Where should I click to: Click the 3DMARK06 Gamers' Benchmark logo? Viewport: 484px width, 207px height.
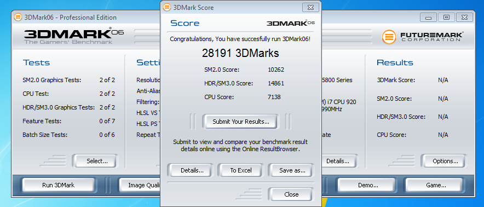click(74, 36)
